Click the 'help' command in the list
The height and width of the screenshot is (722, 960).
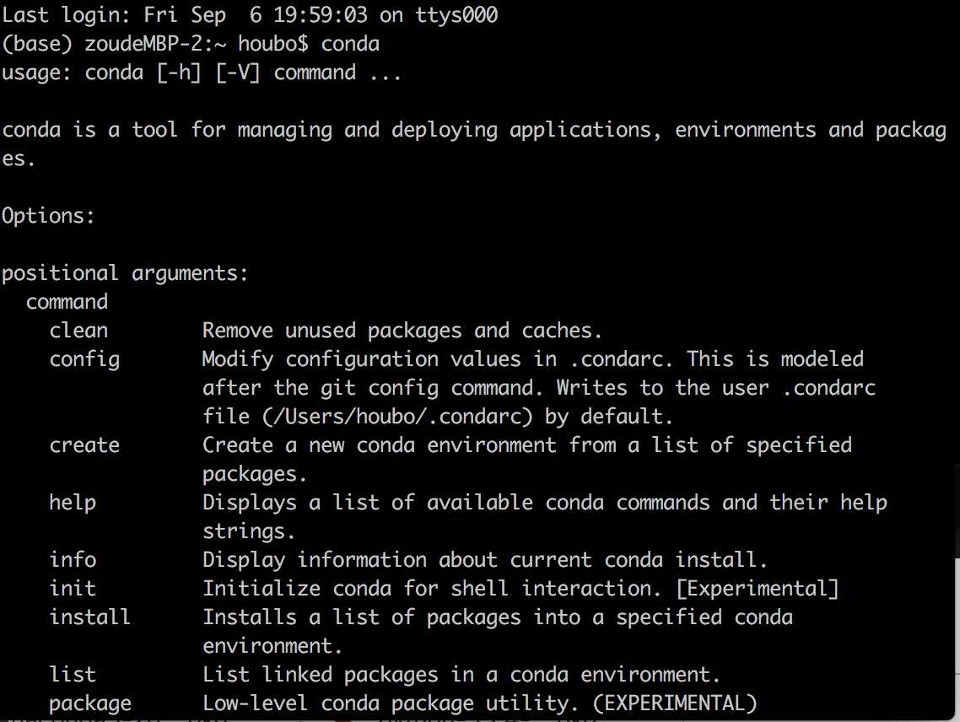click(x=73, y=503)
